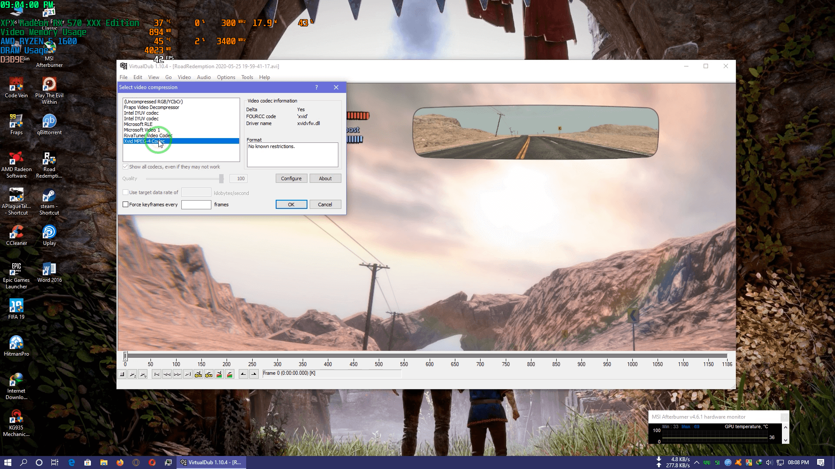This screenshot has height=469, width=835.
Task: Step backward one frame
Action: 167,374
